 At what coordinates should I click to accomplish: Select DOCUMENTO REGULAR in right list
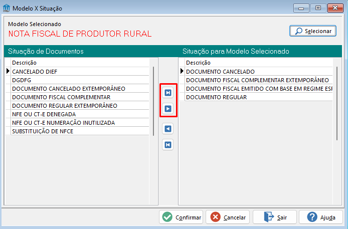(259, 97)
